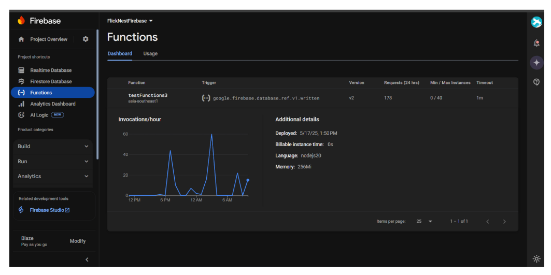Open the help question mark icon

536,82
